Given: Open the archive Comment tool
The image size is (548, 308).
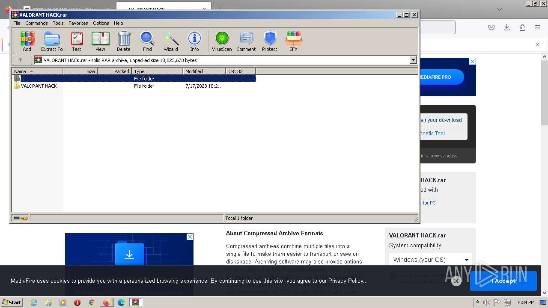Looking at the screenshot, I should [x=246, y=41].
